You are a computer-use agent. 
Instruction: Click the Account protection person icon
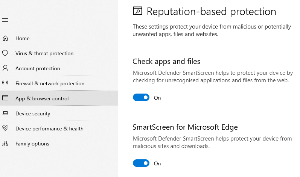pyautogui.click(x=5, y=68)
